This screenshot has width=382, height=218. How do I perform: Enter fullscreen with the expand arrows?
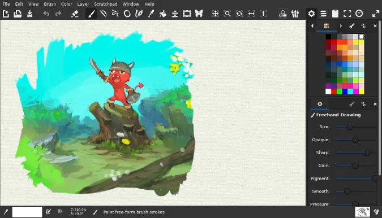click(376, 14)
